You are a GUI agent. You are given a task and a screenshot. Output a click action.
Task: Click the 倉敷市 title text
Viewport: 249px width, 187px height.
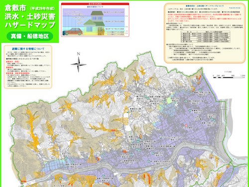(15, 8)
